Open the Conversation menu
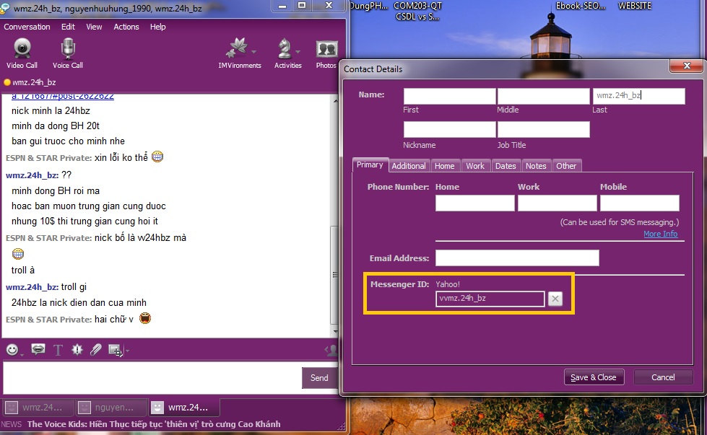Screen dimensions: 707x435 click(x=27, y=27)
